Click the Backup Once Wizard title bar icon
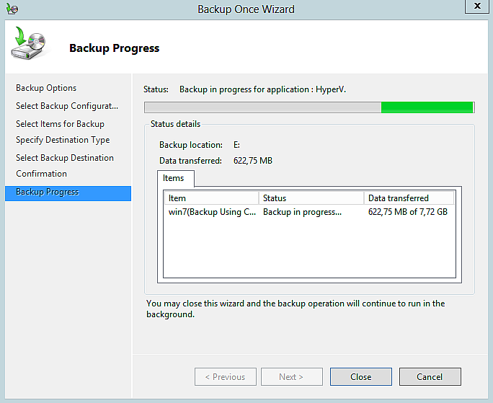493x403 pixels. [x=12, y=9]
